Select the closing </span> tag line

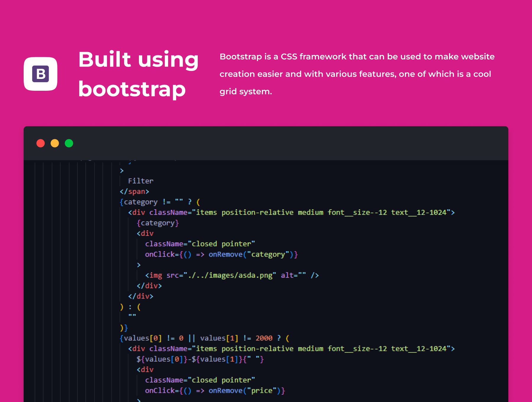coord(134,192)
